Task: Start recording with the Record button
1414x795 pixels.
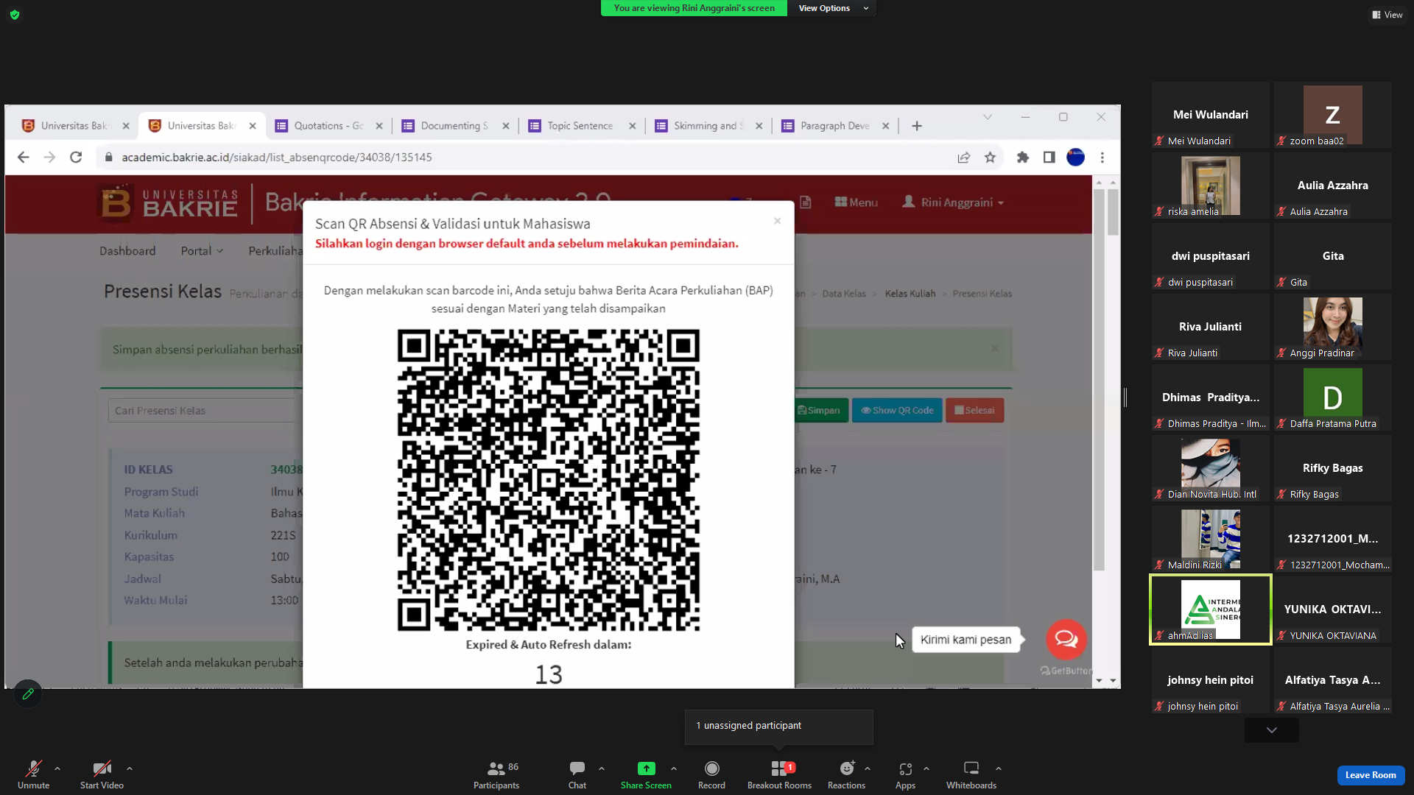Action: (x=711, y=774)
